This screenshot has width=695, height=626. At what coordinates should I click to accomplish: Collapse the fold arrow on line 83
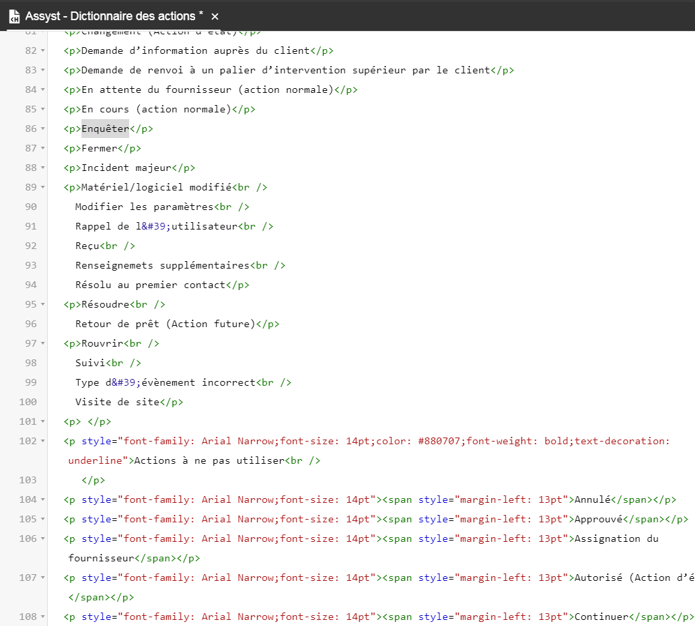[x=43, y=70]
